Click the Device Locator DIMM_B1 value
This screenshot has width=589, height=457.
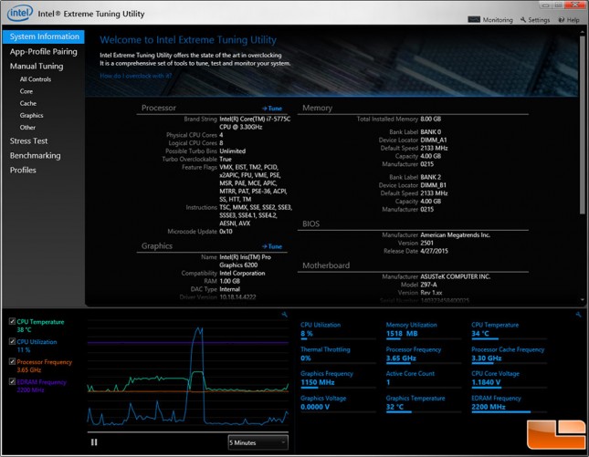point(433,185)
